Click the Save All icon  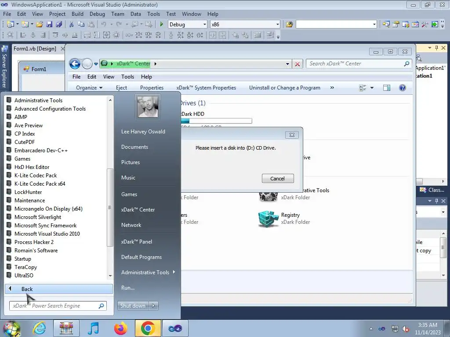click(x=59, y=25)
